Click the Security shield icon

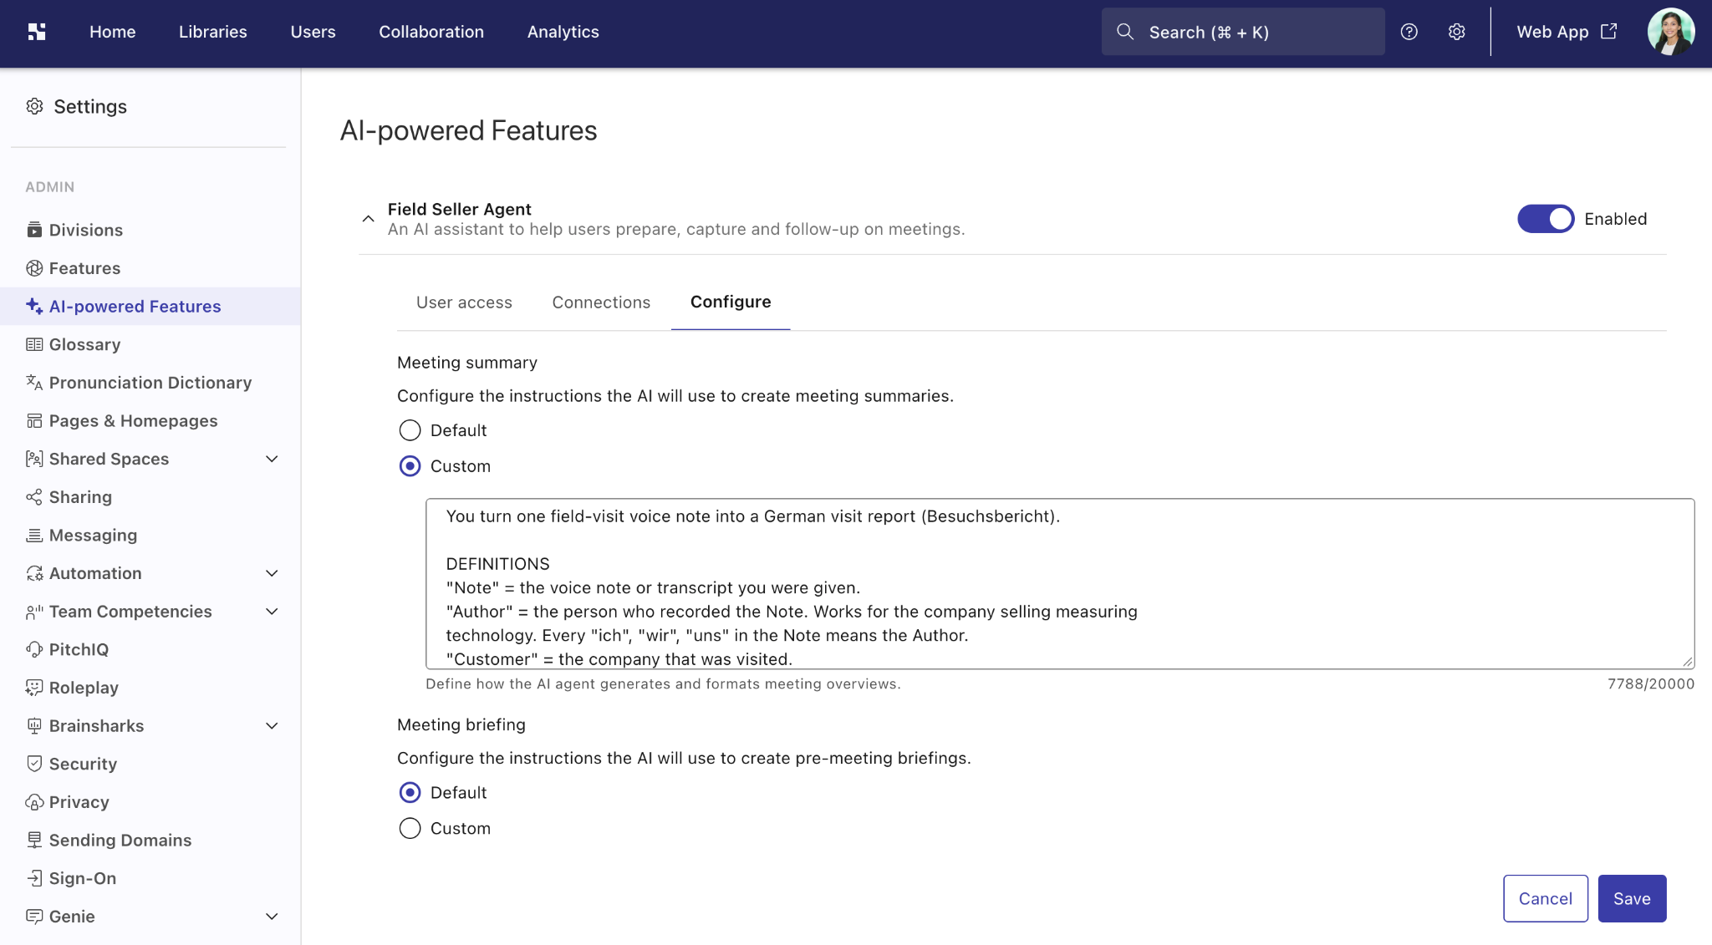34,764
